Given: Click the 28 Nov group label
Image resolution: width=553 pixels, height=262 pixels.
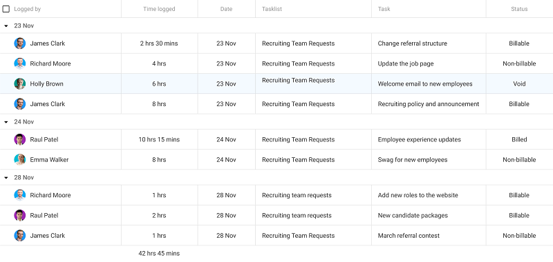Looking at the screenshot, I should (24, 178).
